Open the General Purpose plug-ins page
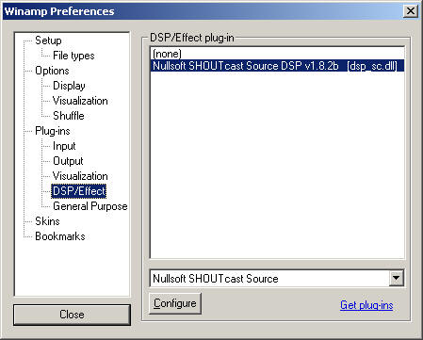 (x=90, y=206)
